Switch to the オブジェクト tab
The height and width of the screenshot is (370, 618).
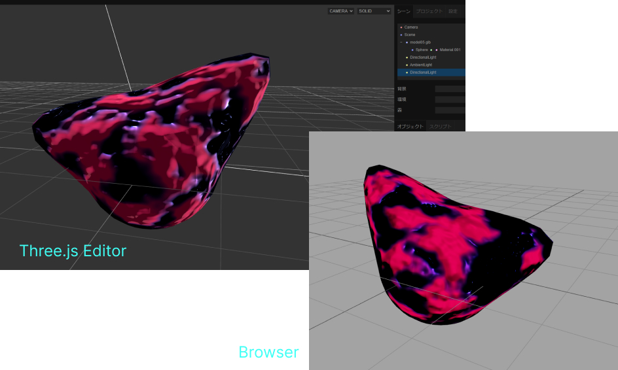click(410, 126)
